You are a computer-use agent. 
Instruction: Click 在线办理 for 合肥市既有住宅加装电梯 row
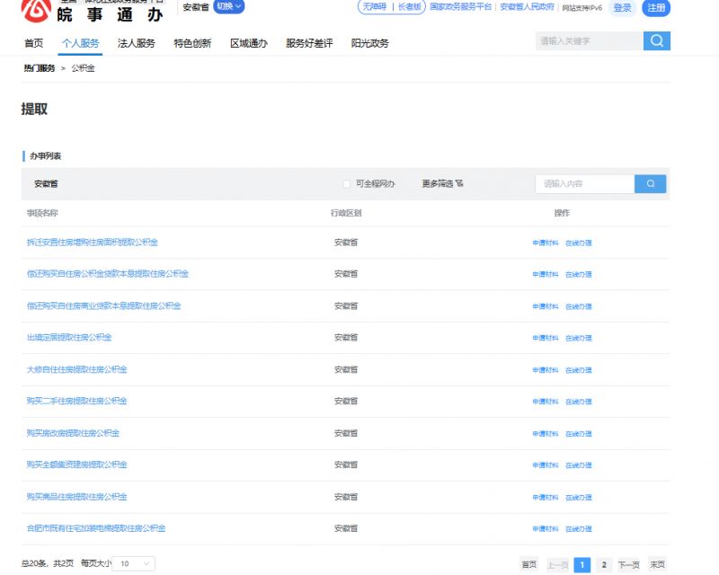tap(579, 529)
